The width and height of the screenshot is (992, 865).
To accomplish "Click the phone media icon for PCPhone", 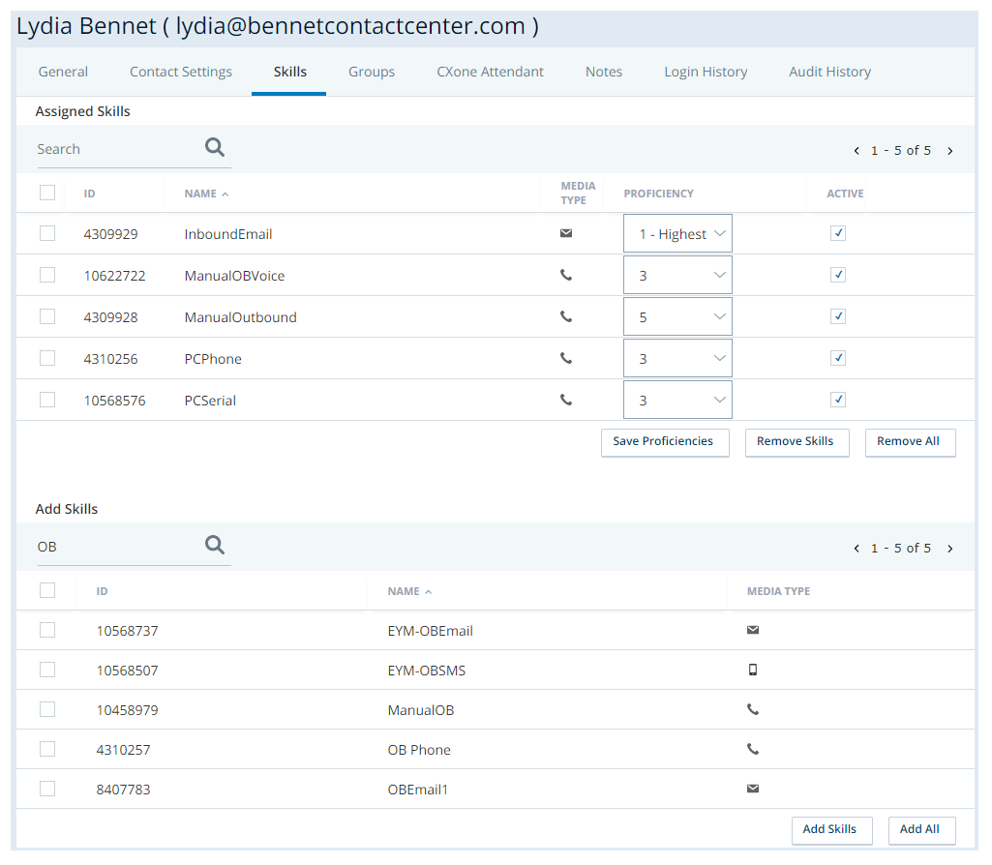I will [x=566, y=359].
